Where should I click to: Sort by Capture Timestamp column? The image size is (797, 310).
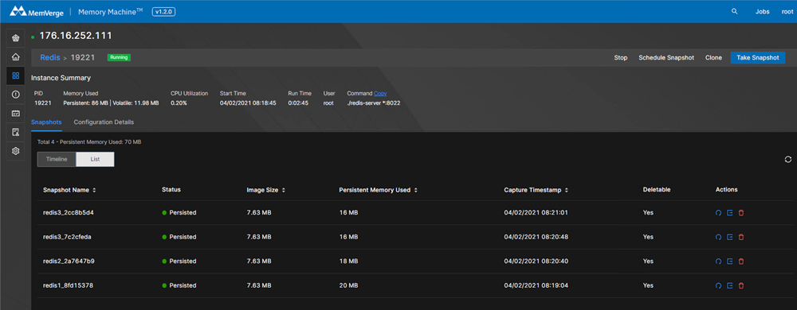click(536, 190)
